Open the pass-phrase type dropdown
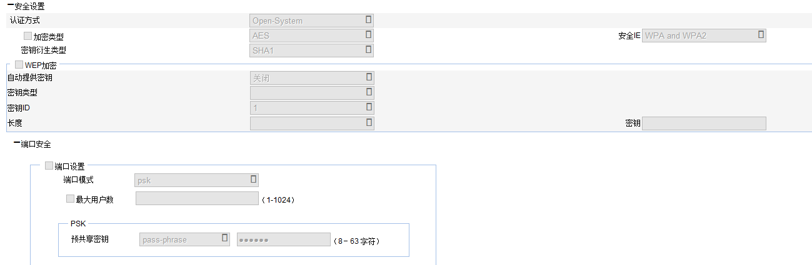The height and width of the screenshot is (265, 812). click(x=184, y=239)
